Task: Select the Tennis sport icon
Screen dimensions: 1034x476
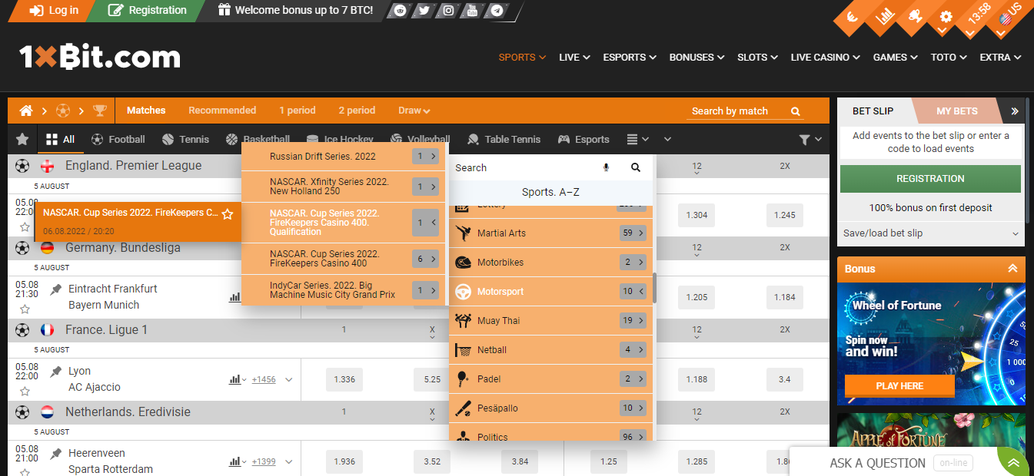Action: coord(168,139)
